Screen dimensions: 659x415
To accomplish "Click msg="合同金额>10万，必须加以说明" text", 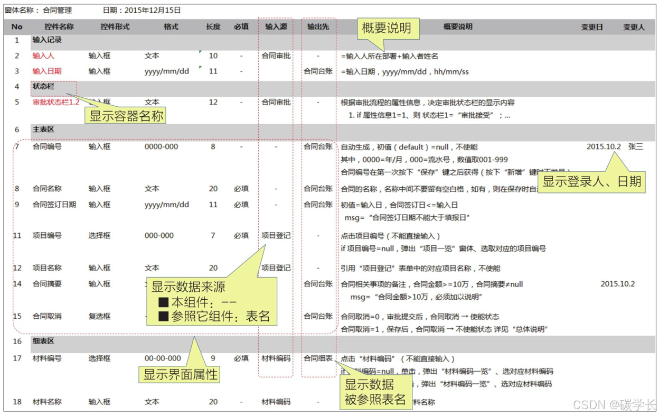I will click(417, 297).
